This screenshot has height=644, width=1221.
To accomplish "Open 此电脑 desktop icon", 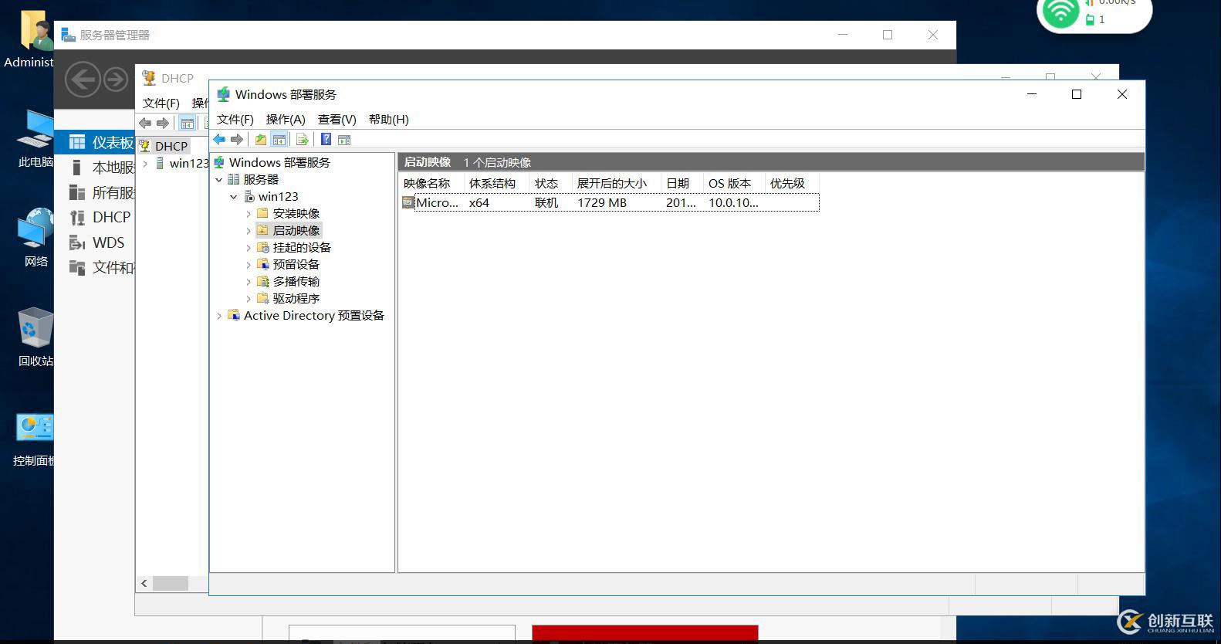I will click(x=36, y=139).
